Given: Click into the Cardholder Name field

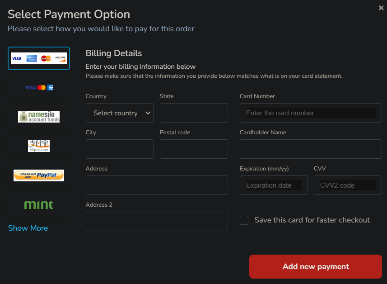Looking at the screenshot, I should pos(311,149).
